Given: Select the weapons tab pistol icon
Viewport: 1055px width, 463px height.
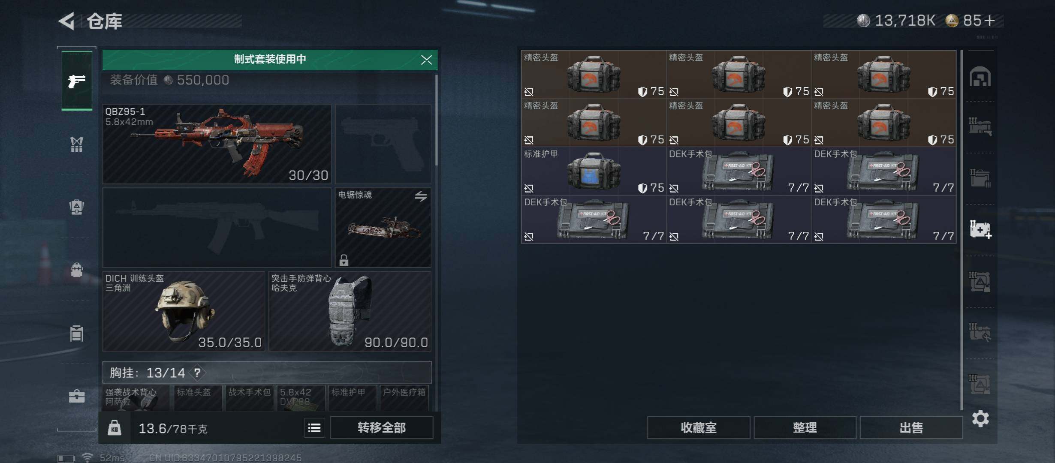Looking at the screenshot, I should click(x=77, y=81).
